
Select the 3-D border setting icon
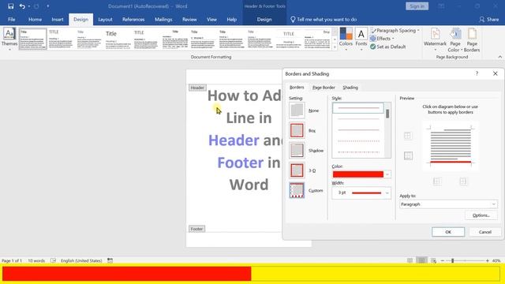[297, 170]
